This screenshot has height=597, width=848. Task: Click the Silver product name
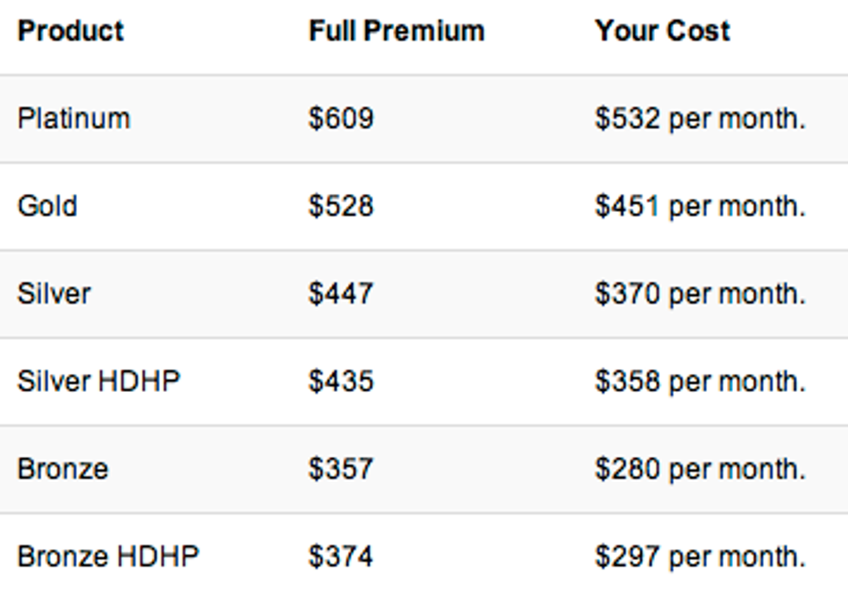(54, 293)
